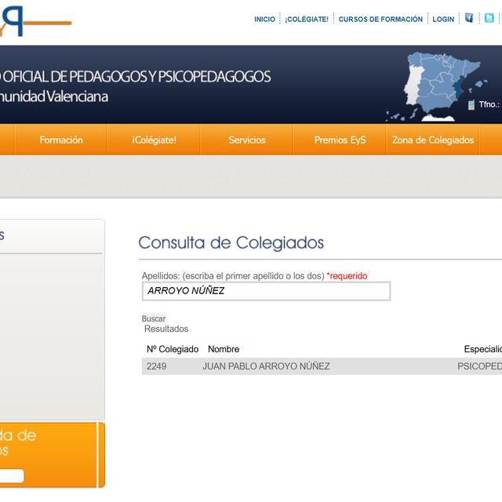Click the white field in orange sidebar box
This screenshot has width=502, height=502.
coord(12,476)
